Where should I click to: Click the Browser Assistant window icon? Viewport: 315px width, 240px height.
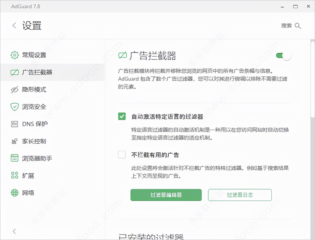(14, 158)
